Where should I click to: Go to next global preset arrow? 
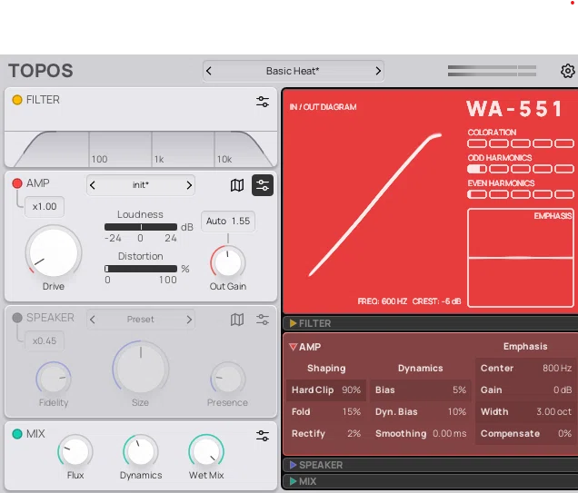(x=378, y=71)
